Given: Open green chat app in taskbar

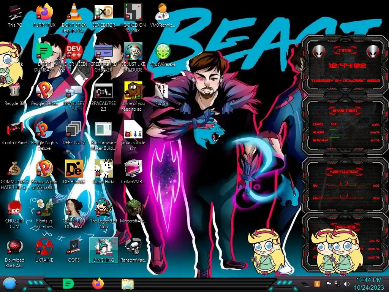Looking at the screenshot, I should click(x=68, y=284).
